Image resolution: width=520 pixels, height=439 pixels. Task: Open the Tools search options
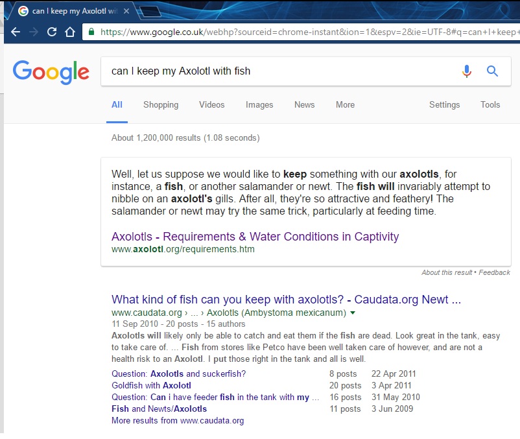coord(490,105)
